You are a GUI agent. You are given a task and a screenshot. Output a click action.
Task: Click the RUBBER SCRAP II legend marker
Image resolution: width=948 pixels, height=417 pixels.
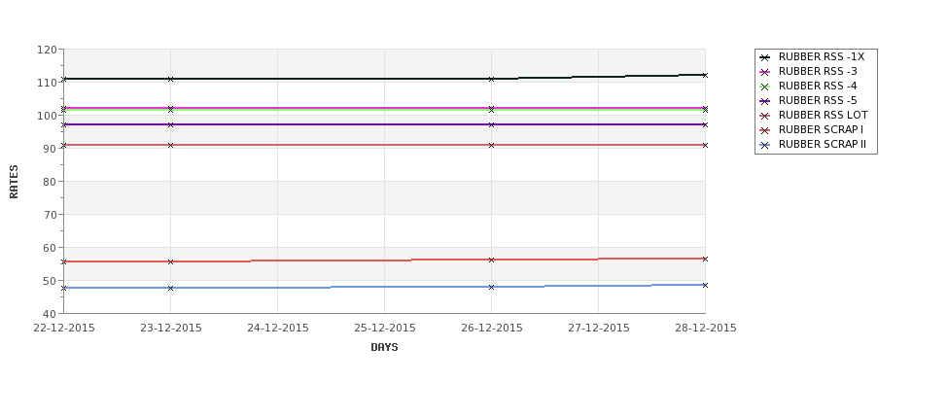(x=765, y=145)
